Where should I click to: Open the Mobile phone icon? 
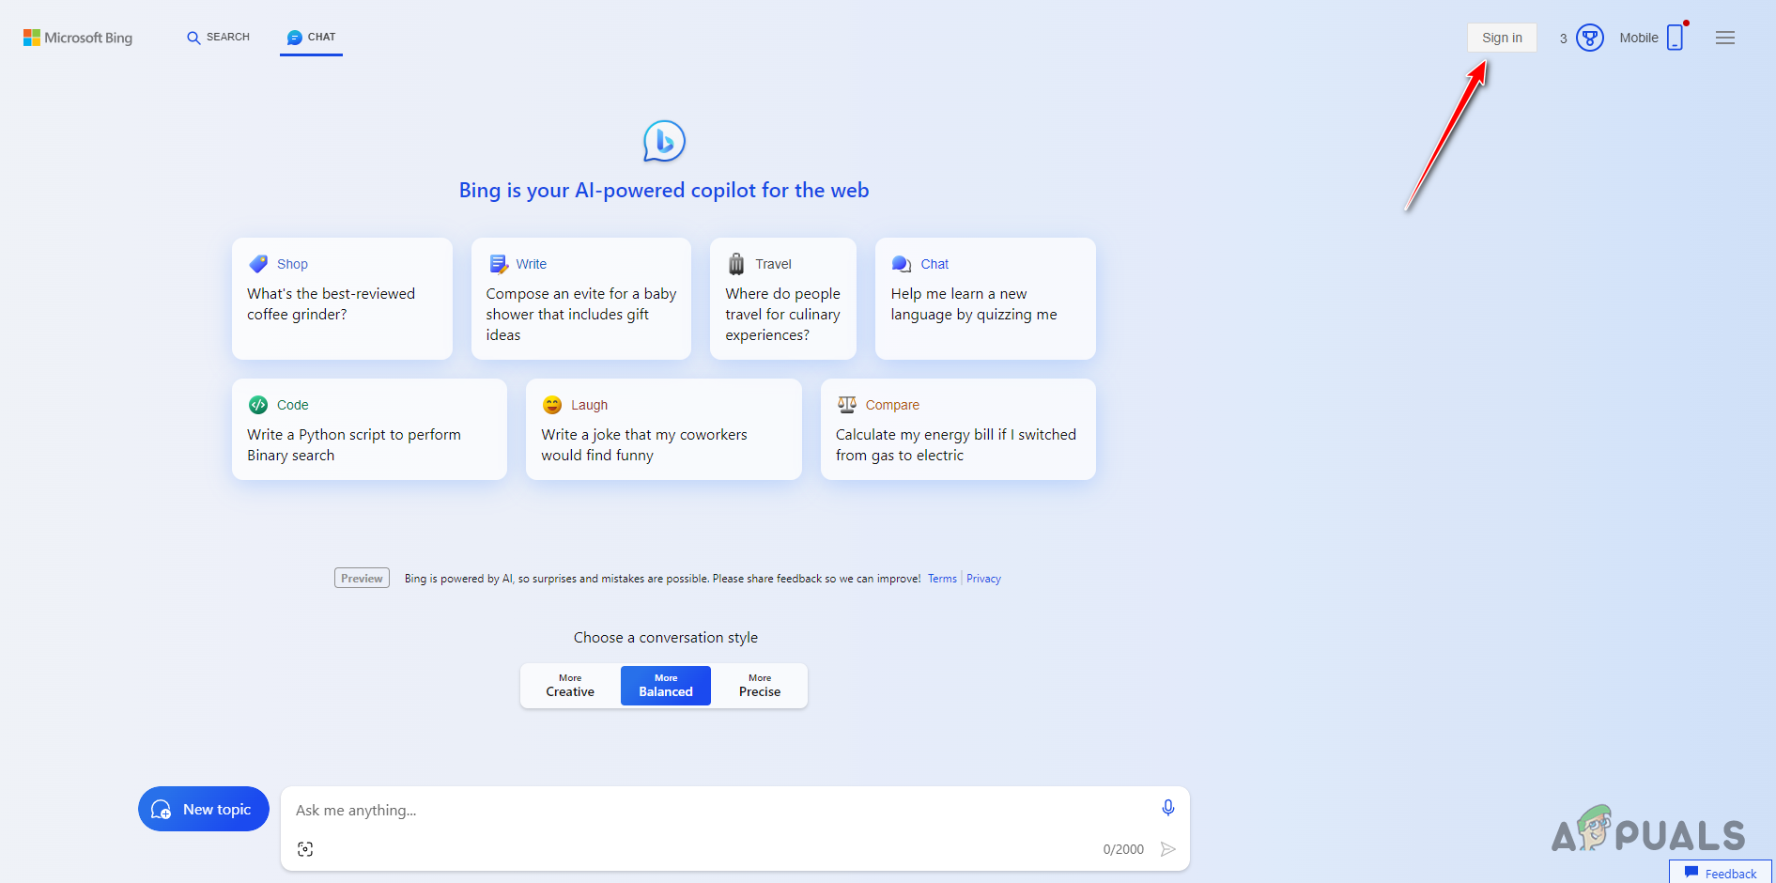pos(1676,38)
